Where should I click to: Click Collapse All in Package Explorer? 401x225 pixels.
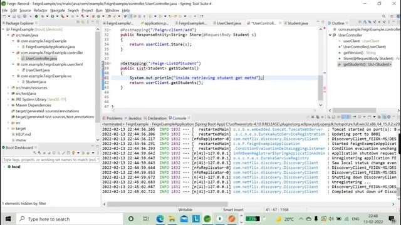(78, 22)
